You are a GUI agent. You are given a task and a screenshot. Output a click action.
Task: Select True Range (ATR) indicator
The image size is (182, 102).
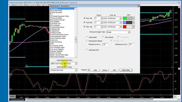coord(57,46)
